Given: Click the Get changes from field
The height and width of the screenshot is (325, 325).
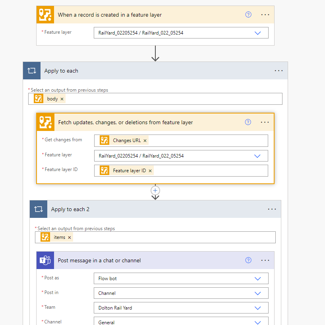Looking at the screenshot, I should pyautogui.click(x=181, y=141).
